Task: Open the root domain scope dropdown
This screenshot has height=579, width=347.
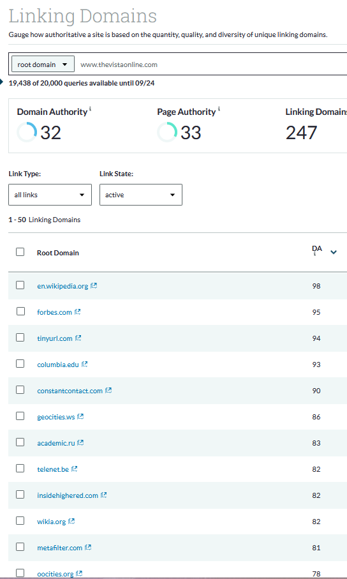Action: coord(43,64)
